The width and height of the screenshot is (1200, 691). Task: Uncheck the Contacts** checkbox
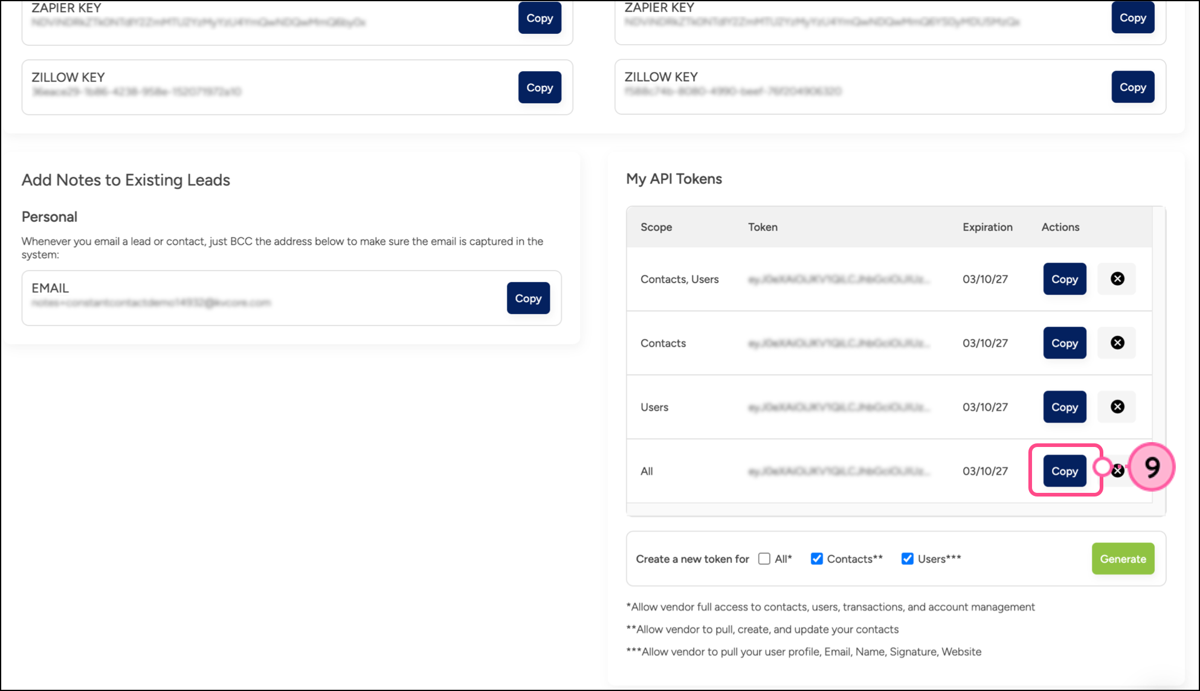point(816,559)
